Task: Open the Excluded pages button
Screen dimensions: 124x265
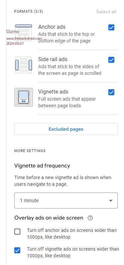Action: 66,129
